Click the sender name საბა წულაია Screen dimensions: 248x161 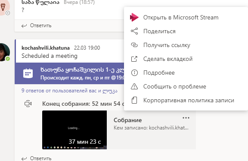click(x=40, y=2)
